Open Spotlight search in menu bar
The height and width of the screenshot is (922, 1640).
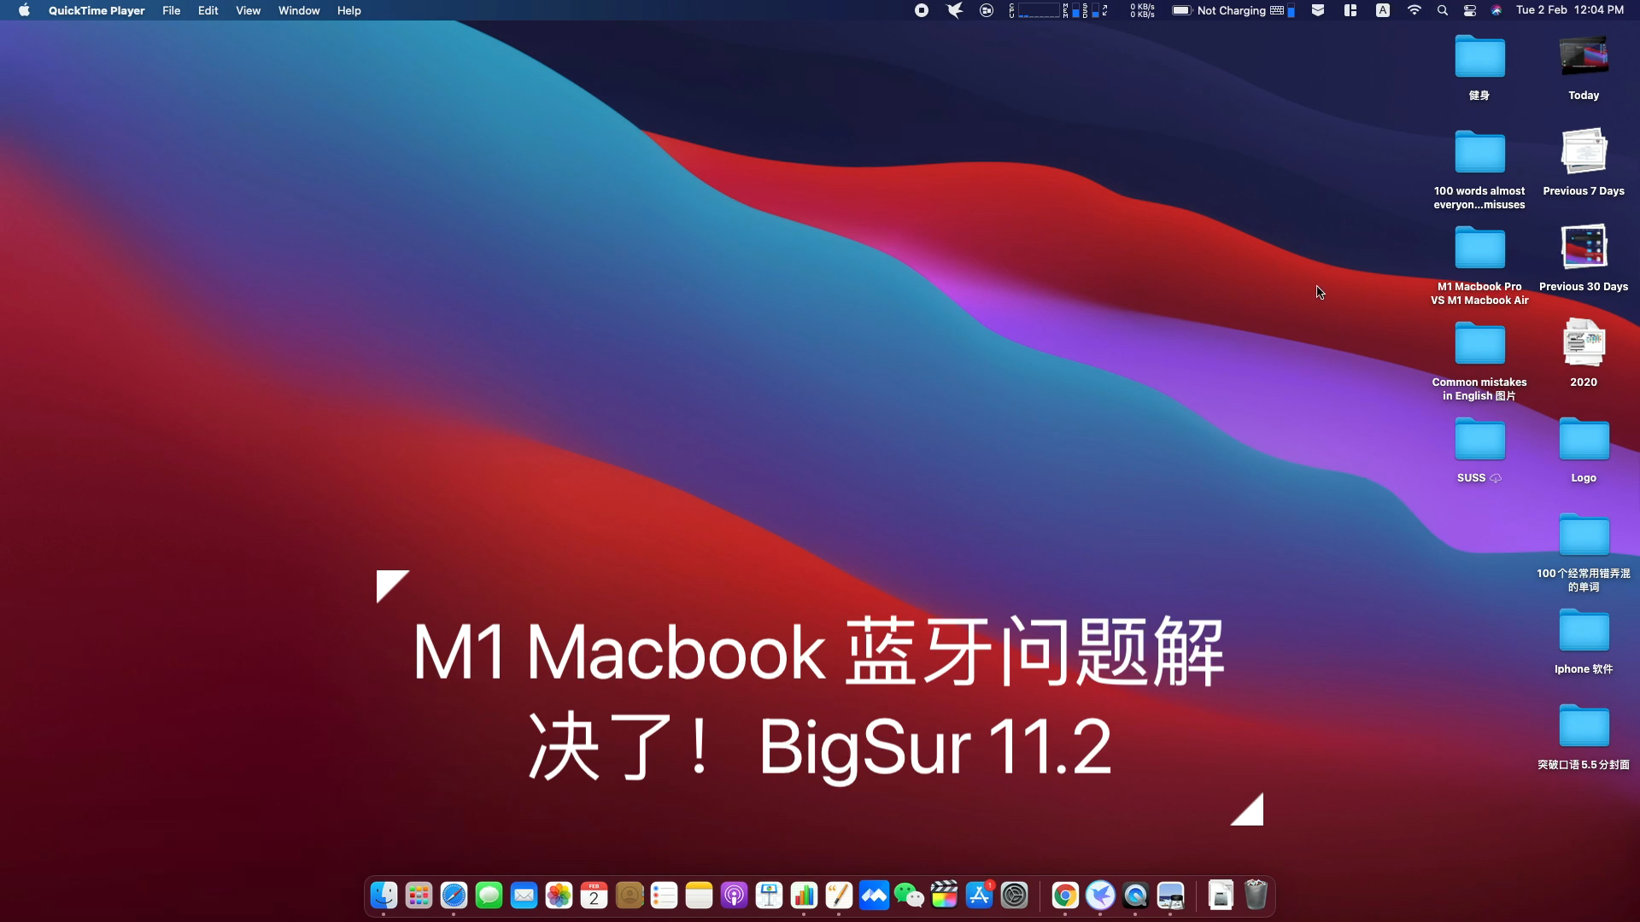1443,10
